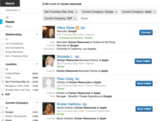Click the 2nd degree badge by Hilary Straw
The image size is (161, 121).
tap(83, 28)
